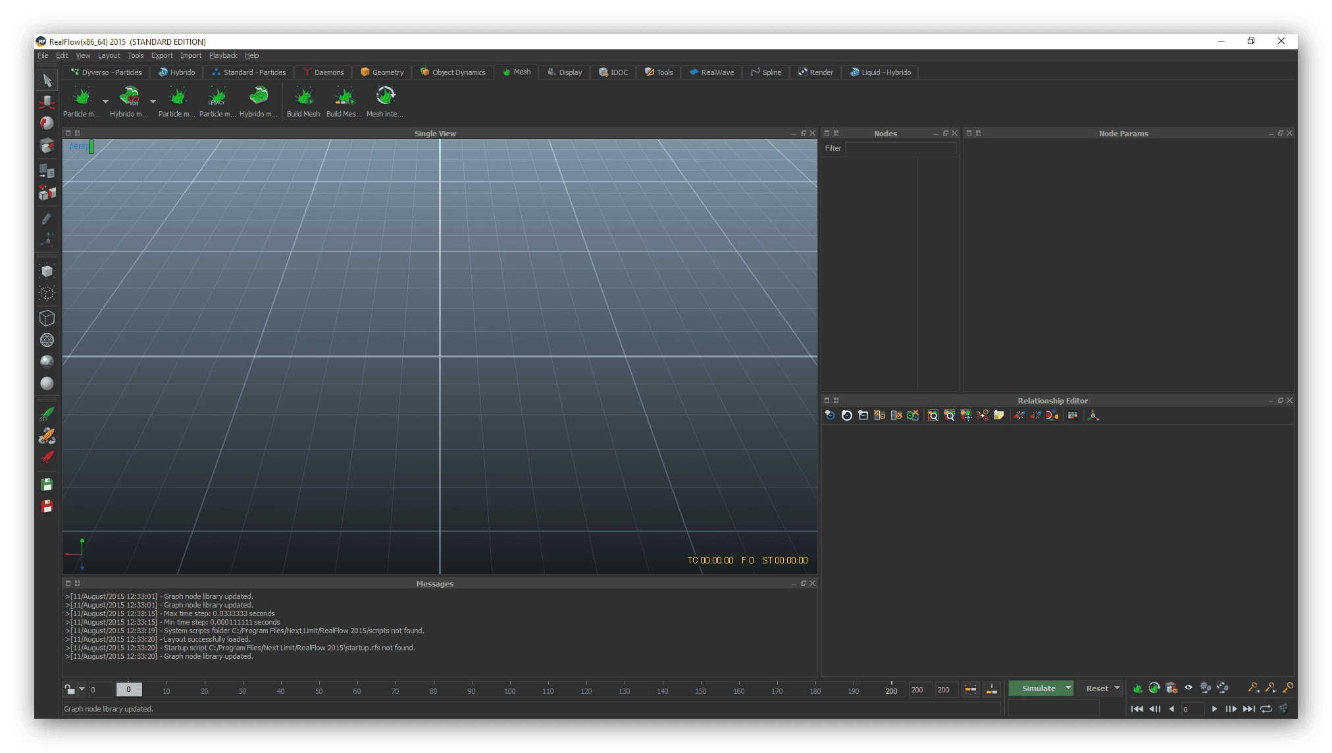
Task: Open Relationship Editor panel layout menu icon
Action: tap(836, 400)
